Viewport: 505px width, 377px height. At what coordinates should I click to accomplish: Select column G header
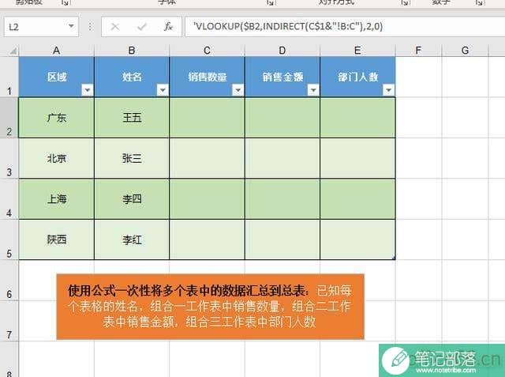[465, 51]
